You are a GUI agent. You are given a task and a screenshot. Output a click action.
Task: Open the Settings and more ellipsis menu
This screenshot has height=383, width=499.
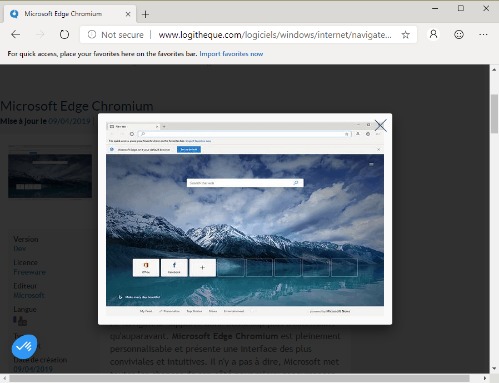click(x=483, y=34)
